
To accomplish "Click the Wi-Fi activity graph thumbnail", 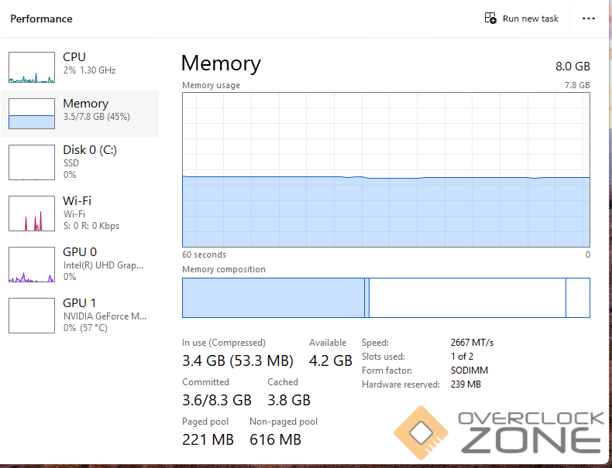I will point(32,213).
